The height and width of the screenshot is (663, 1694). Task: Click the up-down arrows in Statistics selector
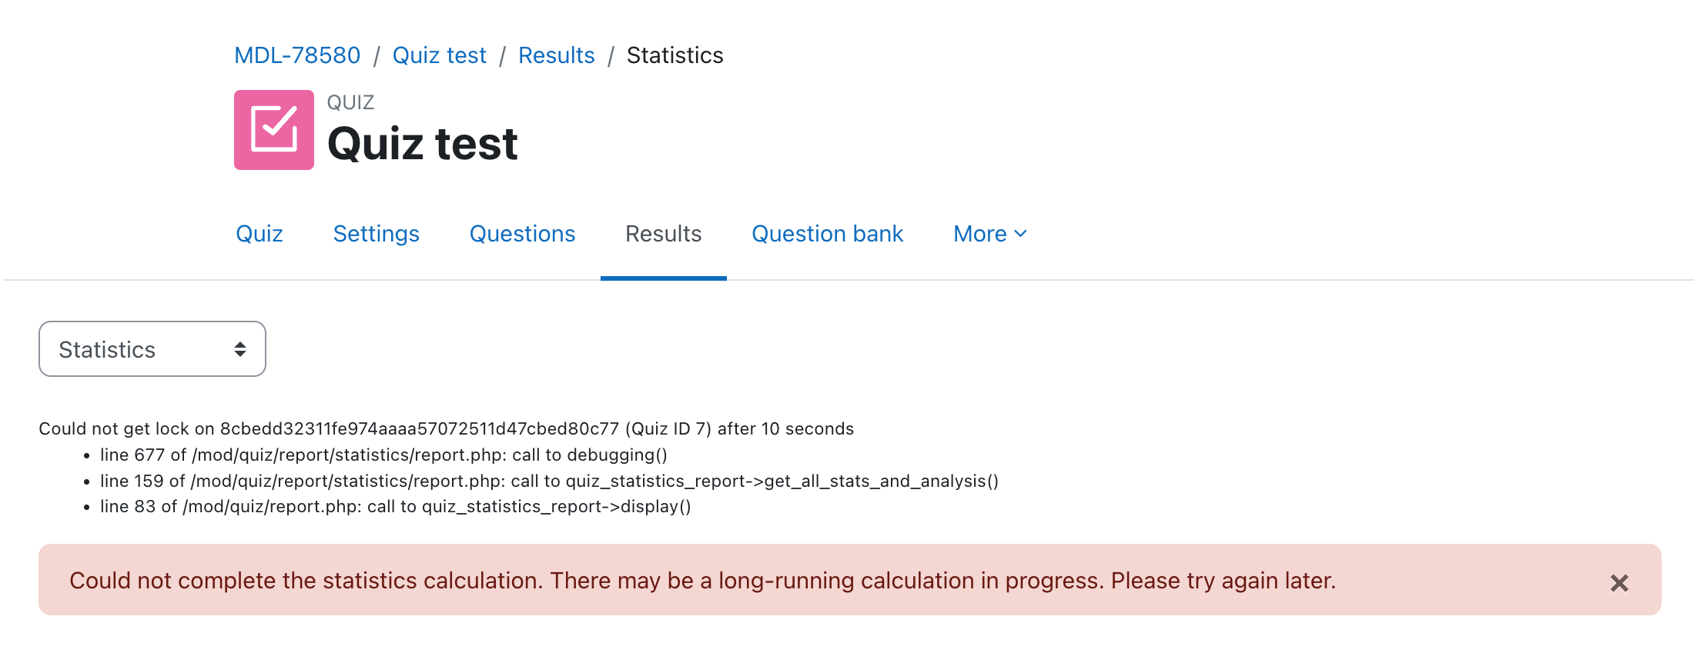pos(240,349)
